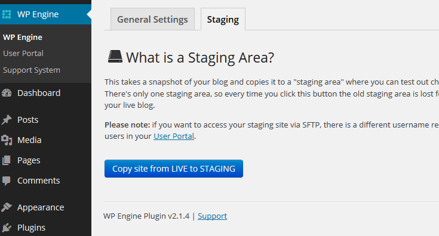Click the WP Engine grid logo icon
Image resolution: width=439 pixels, height=236 pixels.
tap(7, 14)
